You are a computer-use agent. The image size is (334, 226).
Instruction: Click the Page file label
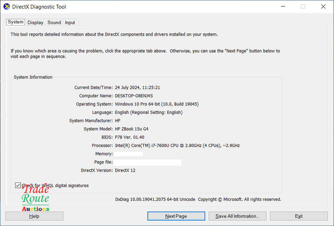point(104,162)
